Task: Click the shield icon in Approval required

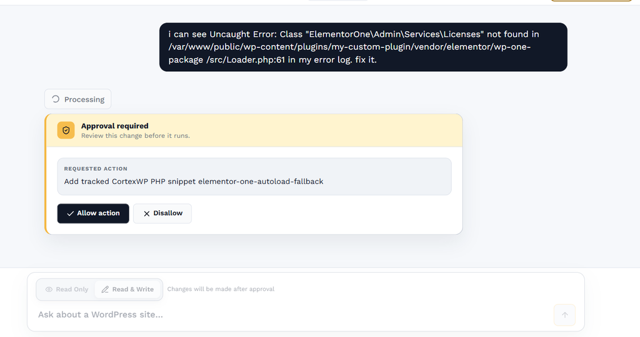Action: (66, 130)
